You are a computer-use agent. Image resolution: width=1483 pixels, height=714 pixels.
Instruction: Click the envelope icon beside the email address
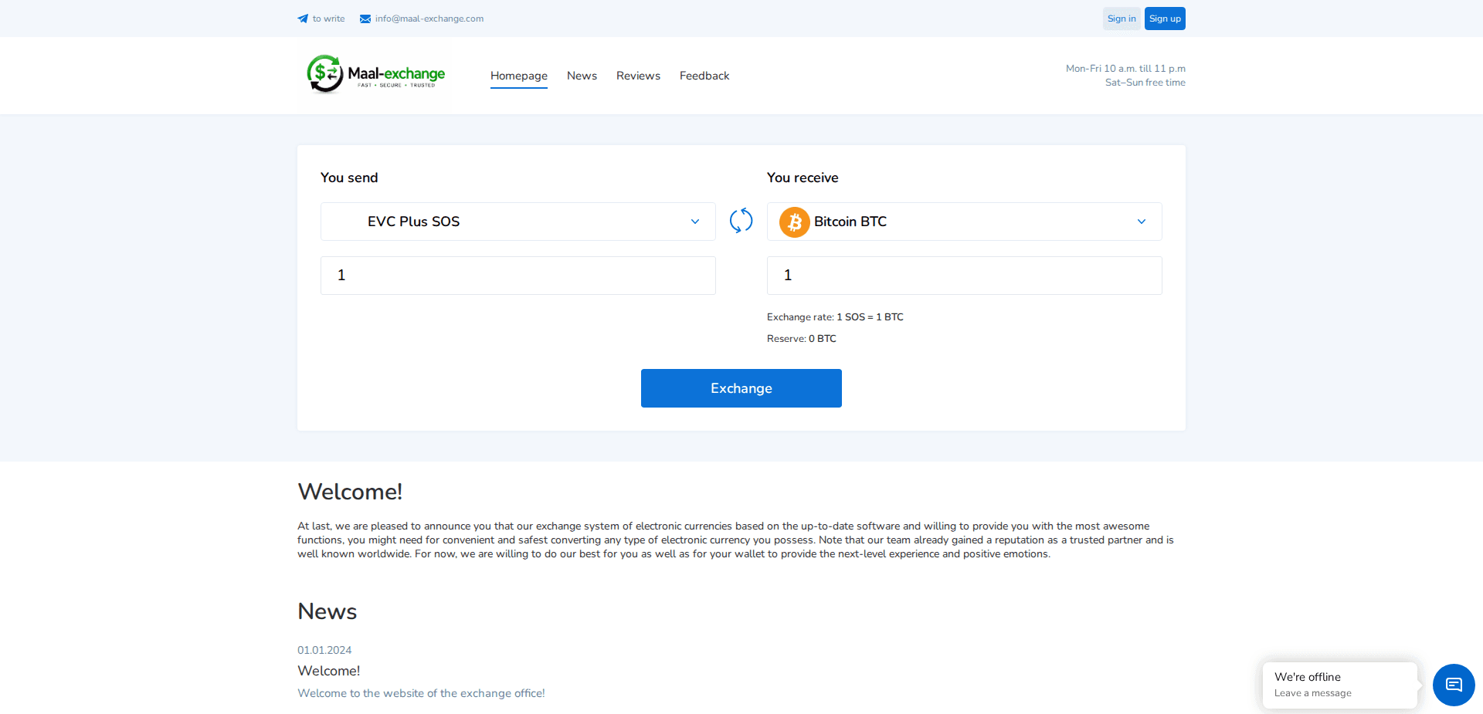click(x=364, y=19)
